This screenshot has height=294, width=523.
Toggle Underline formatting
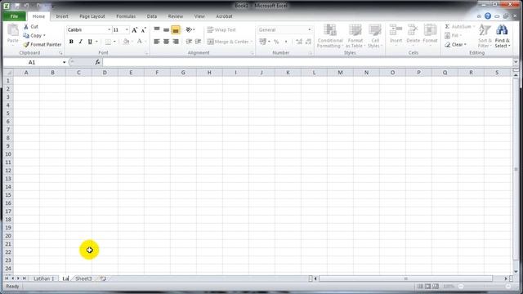(90, 42)
